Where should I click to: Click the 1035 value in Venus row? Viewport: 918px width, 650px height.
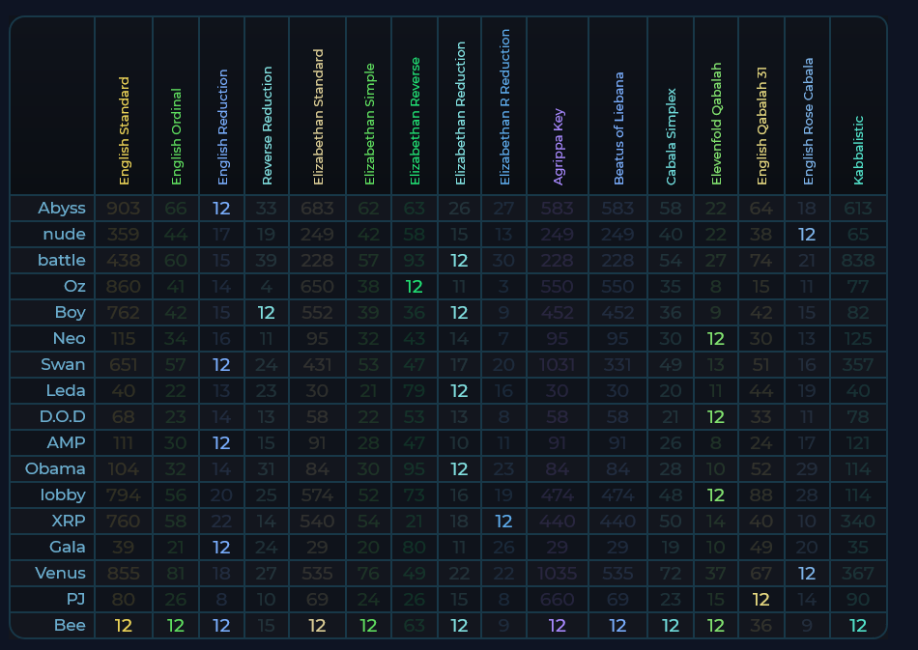[x=559, y=573]
